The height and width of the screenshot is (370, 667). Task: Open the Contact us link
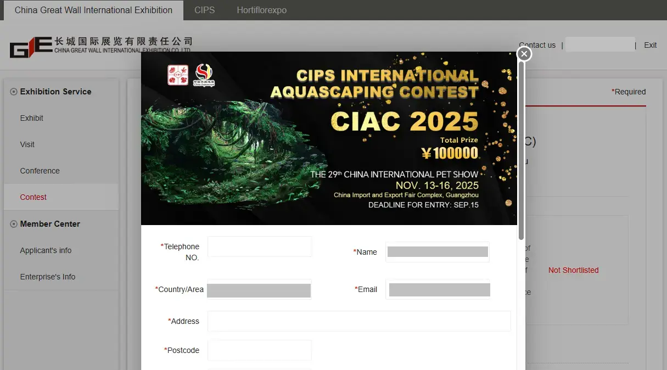point(537,45)
